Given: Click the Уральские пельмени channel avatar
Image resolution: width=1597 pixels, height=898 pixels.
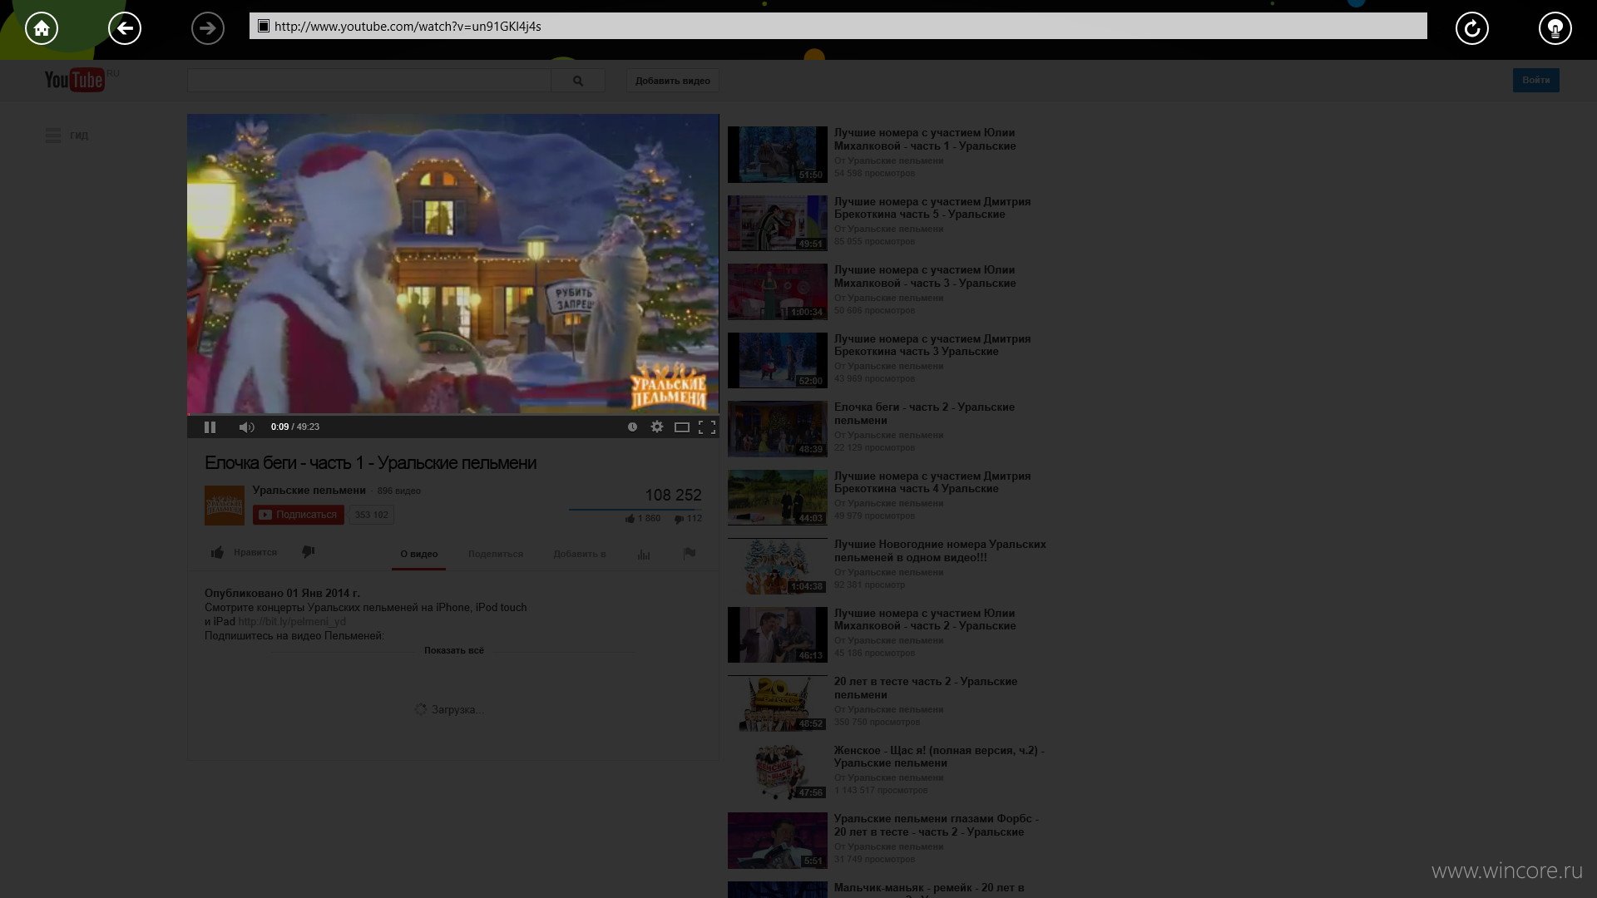Looking at the screenshot, I should [x=225, y=505].
